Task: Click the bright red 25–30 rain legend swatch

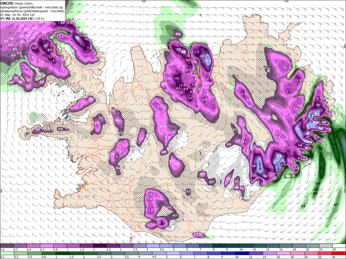Action: [x=339, y=253]
